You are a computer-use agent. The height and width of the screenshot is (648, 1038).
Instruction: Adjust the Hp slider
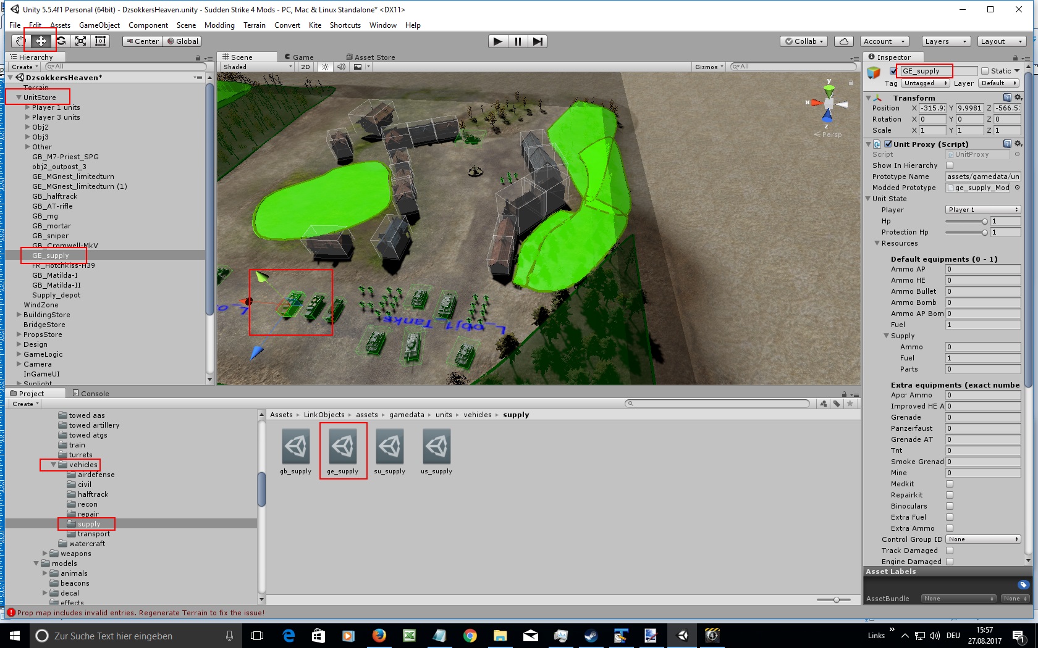coord(966,221)
